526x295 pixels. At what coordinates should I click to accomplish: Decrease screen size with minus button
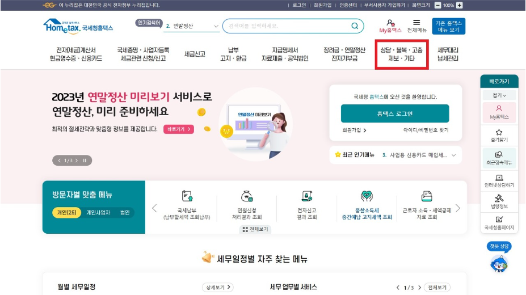[438, 5]
